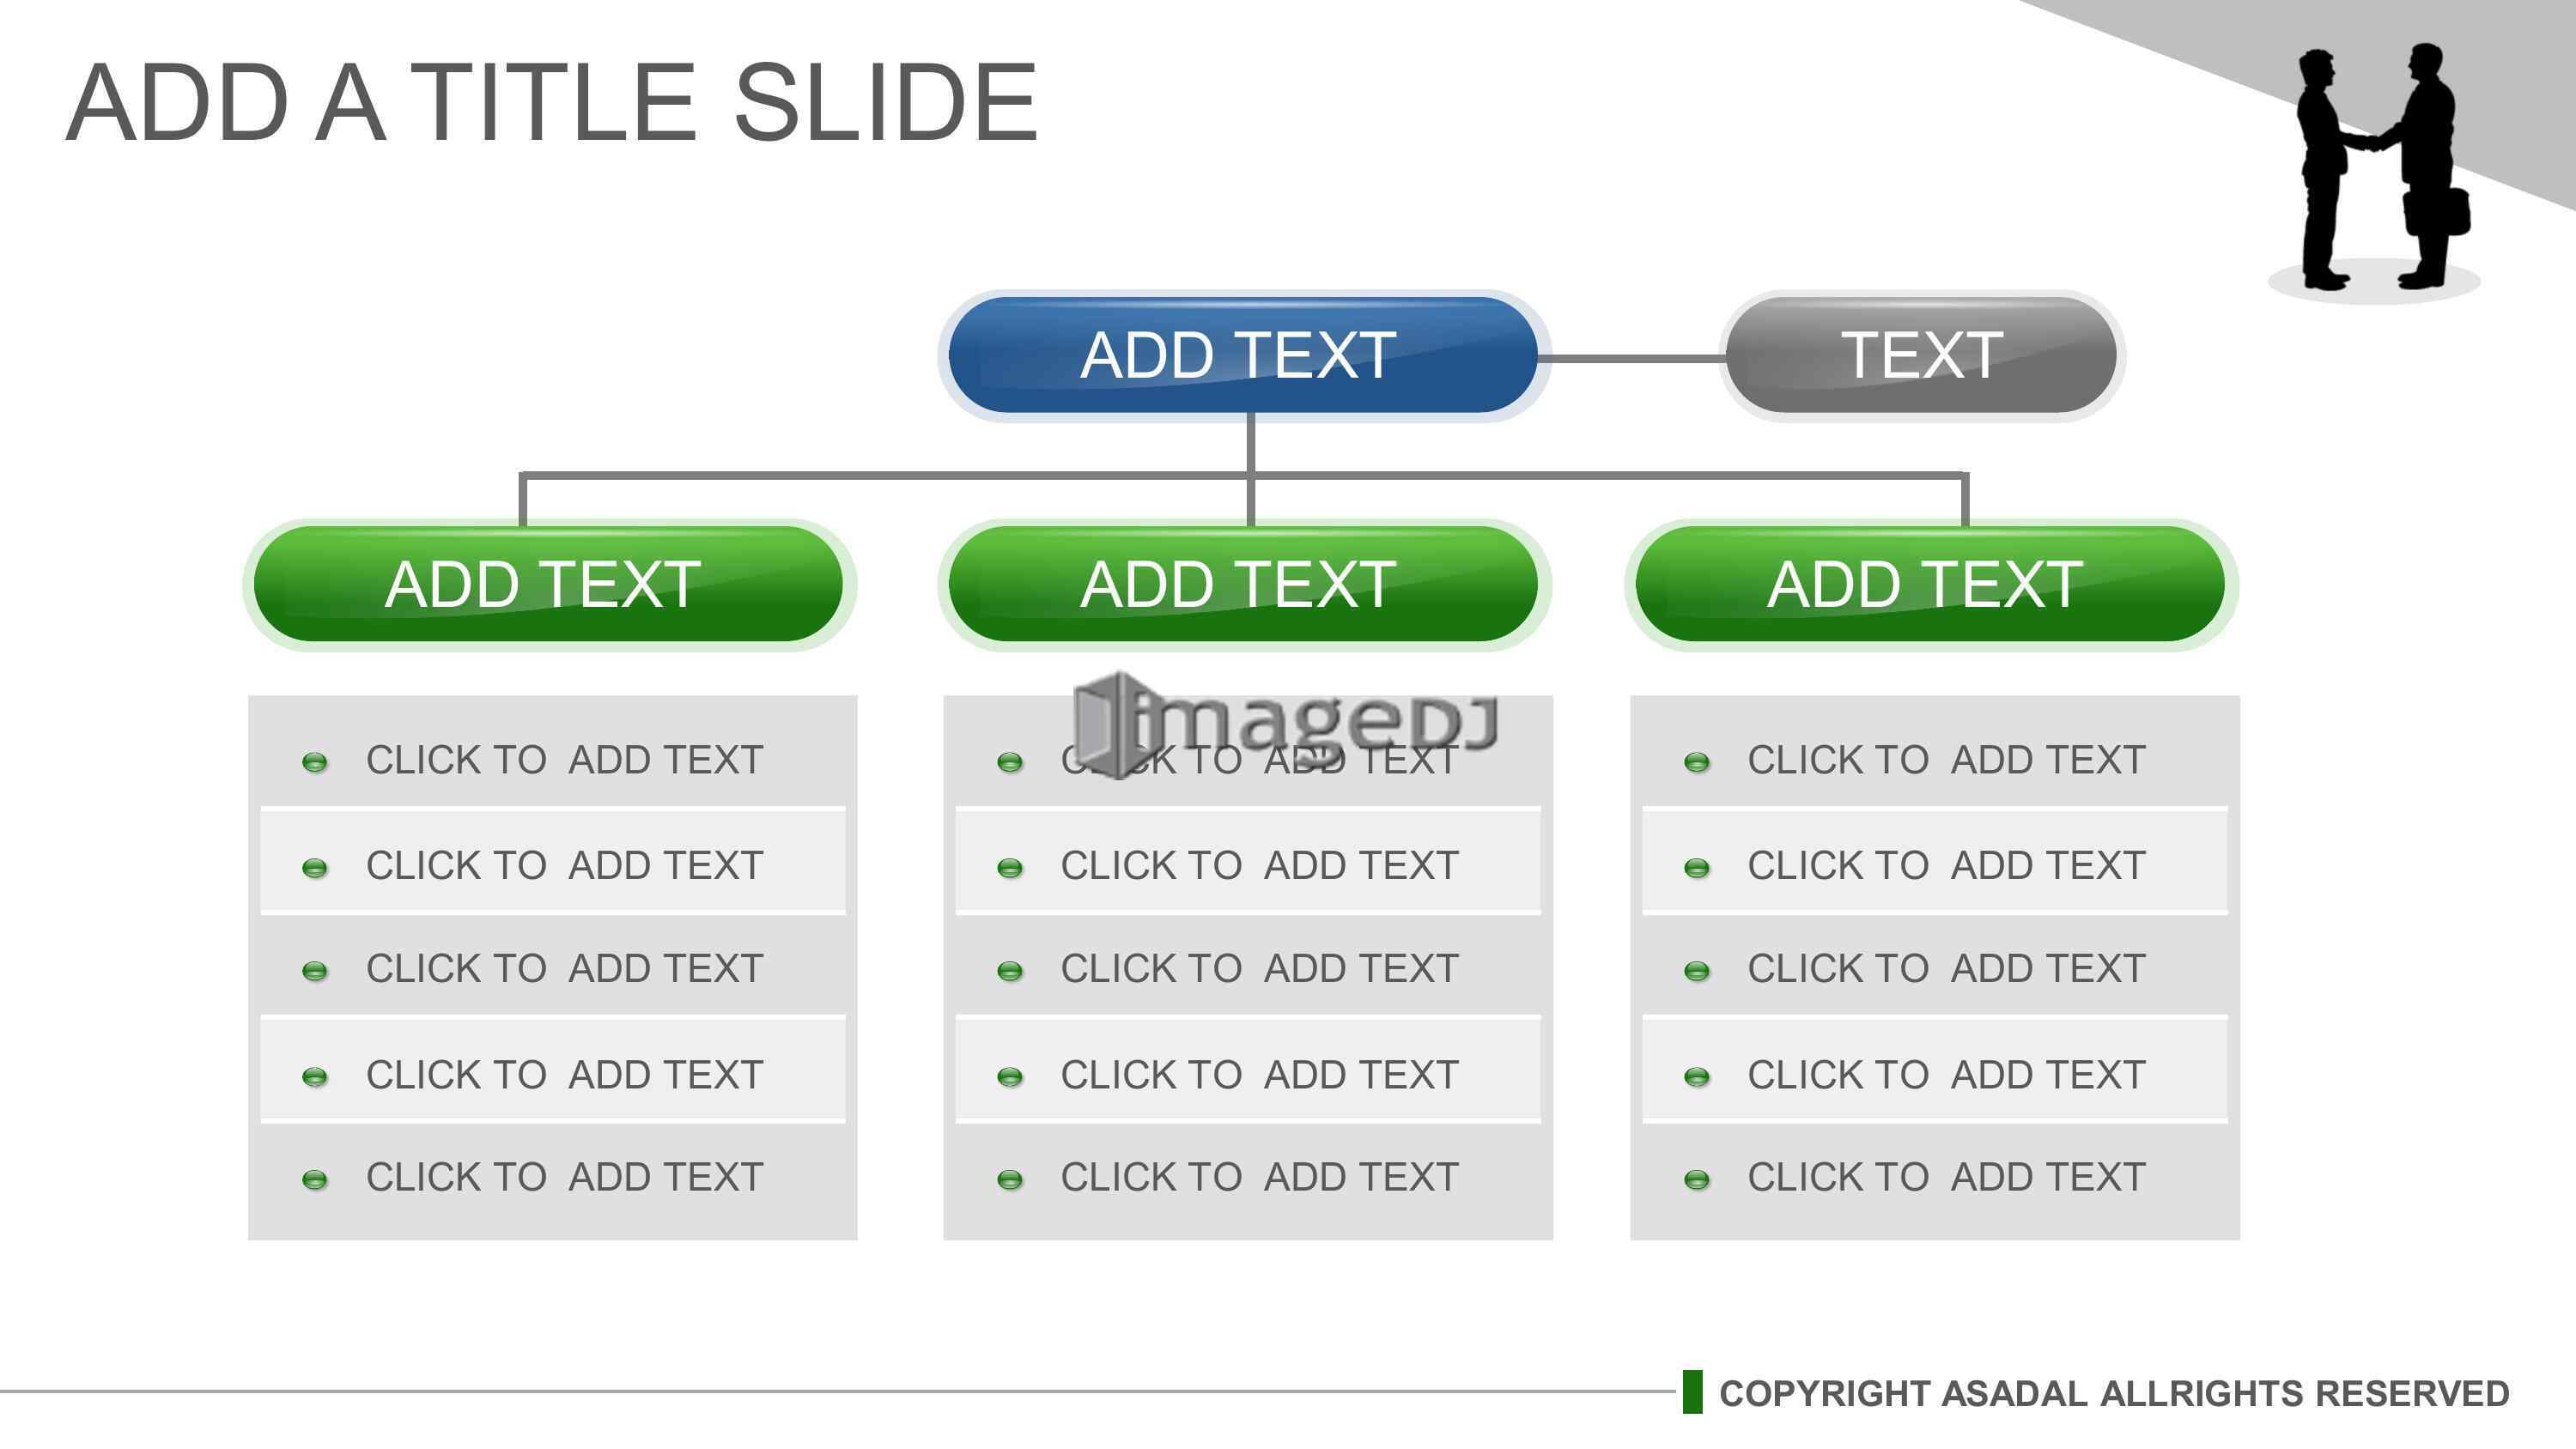Click the middle green ADD TEXT button
The image size is (2576, 1449).
tap(1243, 584)
